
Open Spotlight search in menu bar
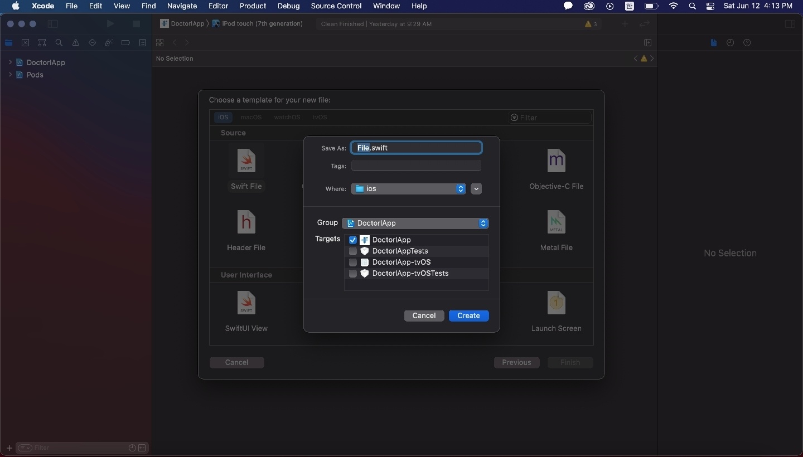click(692, 6)
